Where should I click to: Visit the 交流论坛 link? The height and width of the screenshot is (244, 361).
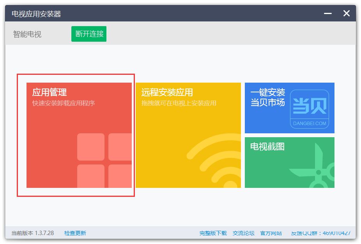point(243,233)
